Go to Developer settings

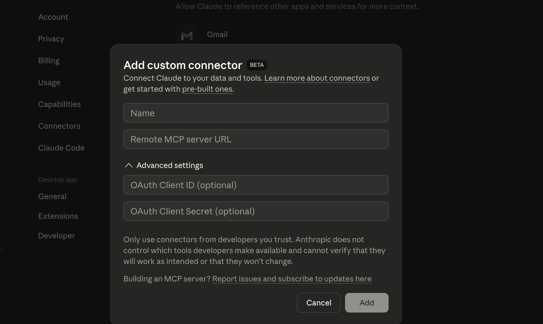tap(56, 236)
